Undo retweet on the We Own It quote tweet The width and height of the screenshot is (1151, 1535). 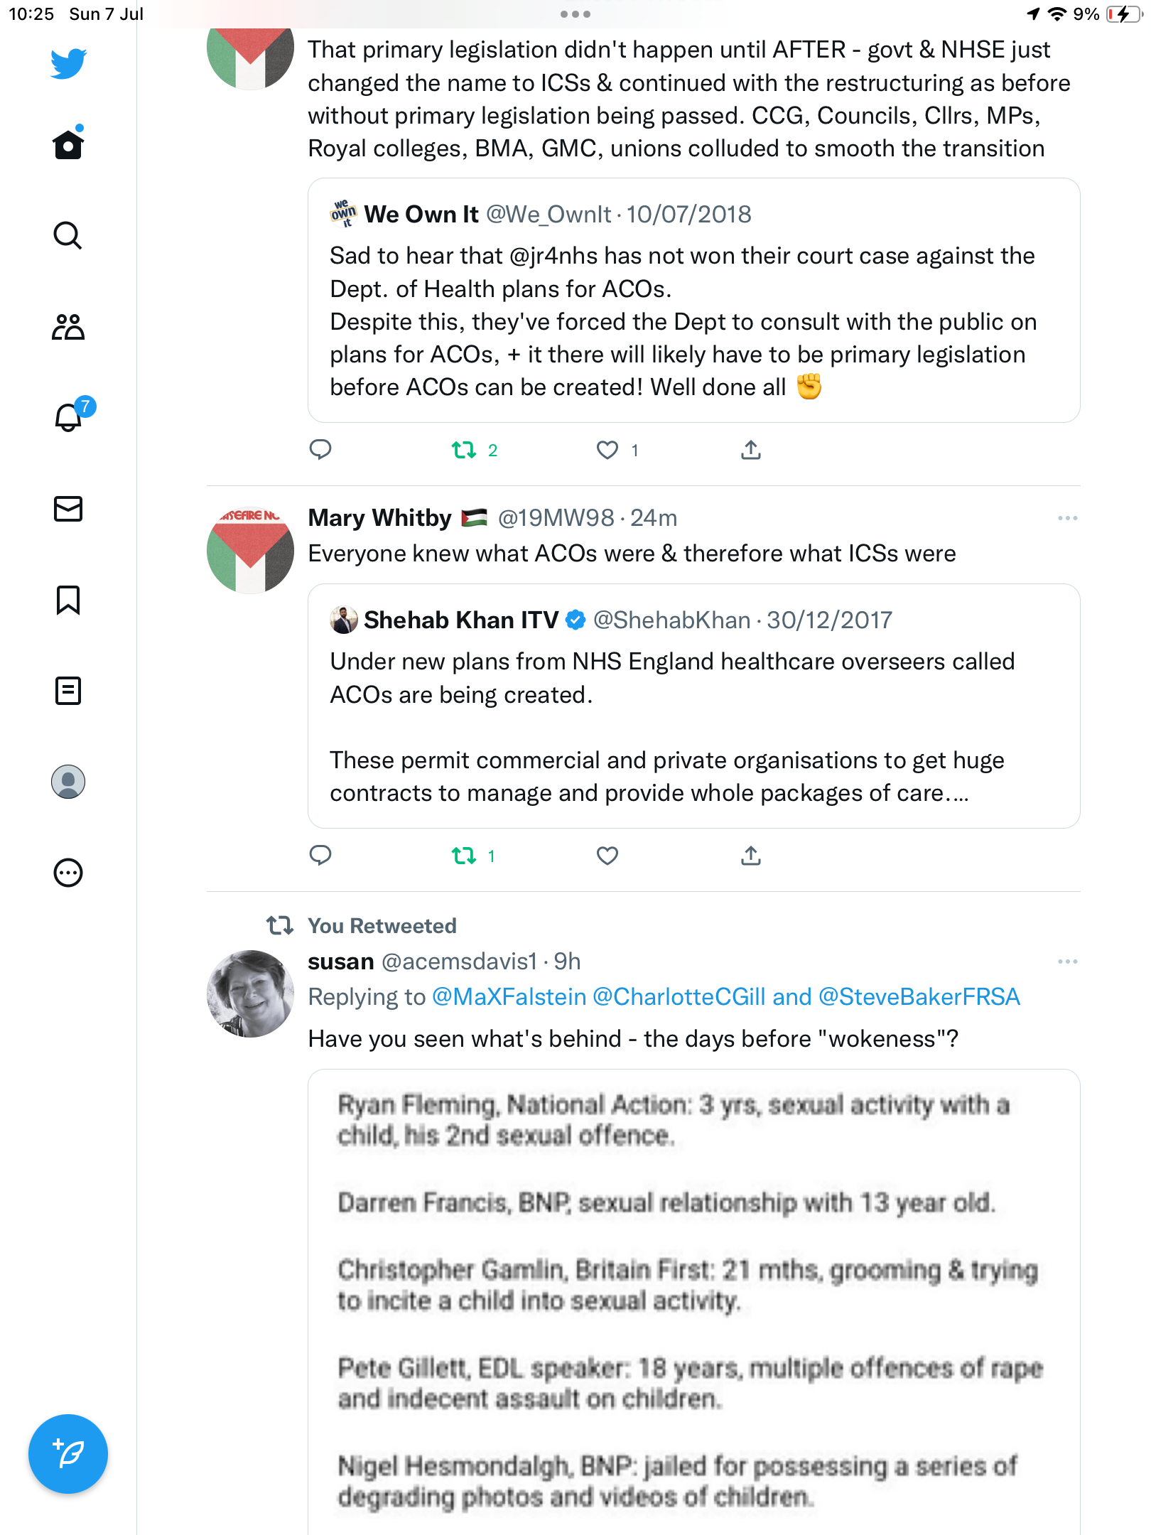[x=464, y=450]
